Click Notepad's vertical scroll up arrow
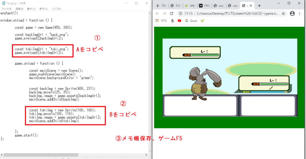The image size is (306, 159). [150, 13]
